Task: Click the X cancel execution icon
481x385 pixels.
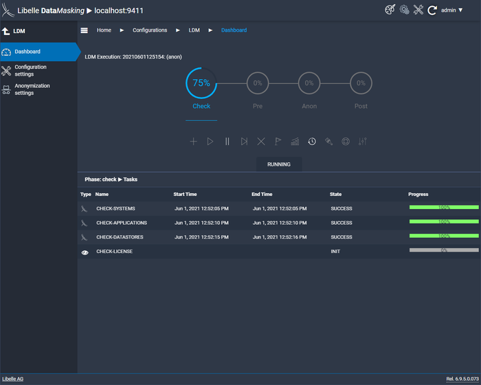Action: tap(261, 142)
